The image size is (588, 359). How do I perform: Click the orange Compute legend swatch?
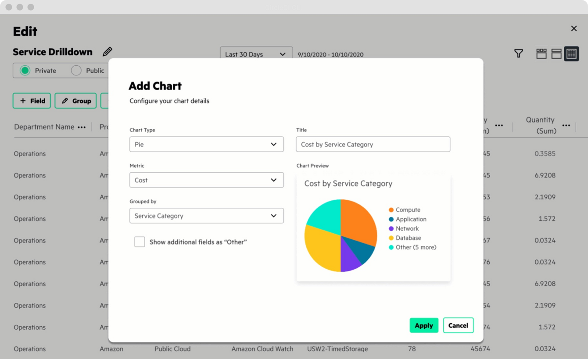pyautogui.click(x=391, y=210)
